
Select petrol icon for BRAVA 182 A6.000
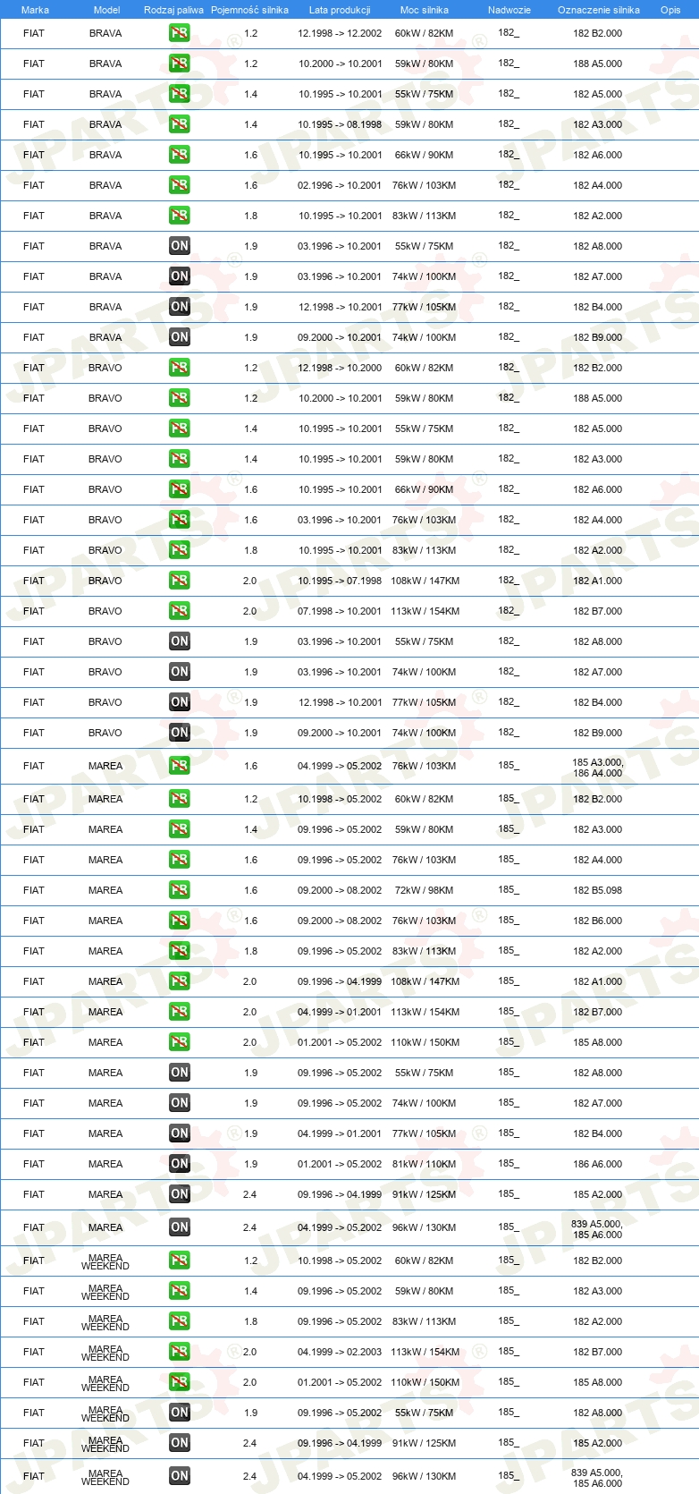(180, 155)
